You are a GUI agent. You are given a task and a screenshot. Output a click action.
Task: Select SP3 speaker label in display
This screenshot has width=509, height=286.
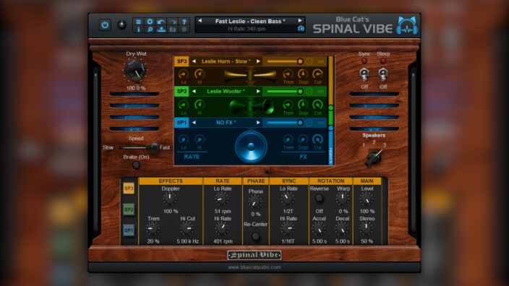[x=181, y=61]
